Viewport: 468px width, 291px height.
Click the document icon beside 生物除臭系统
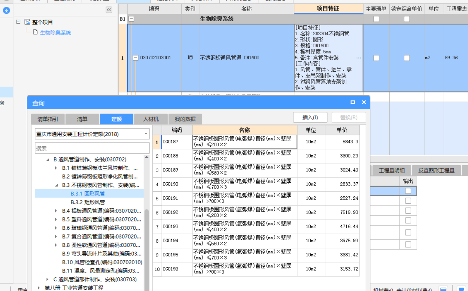coord(35,32)
